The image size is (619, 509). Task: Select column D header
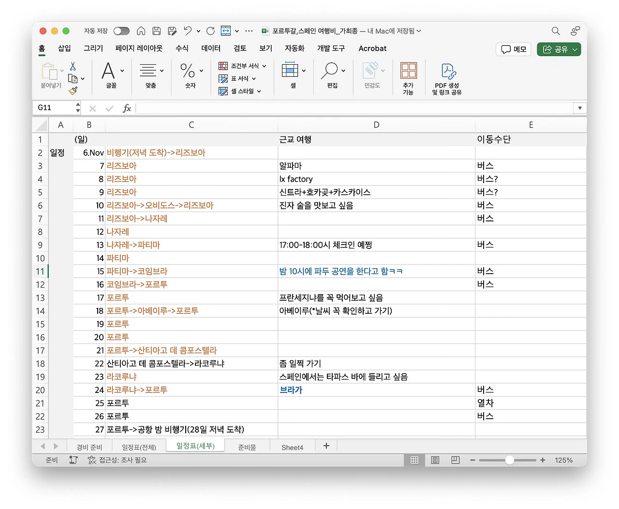pyautogui.click(x=376, y=125)
